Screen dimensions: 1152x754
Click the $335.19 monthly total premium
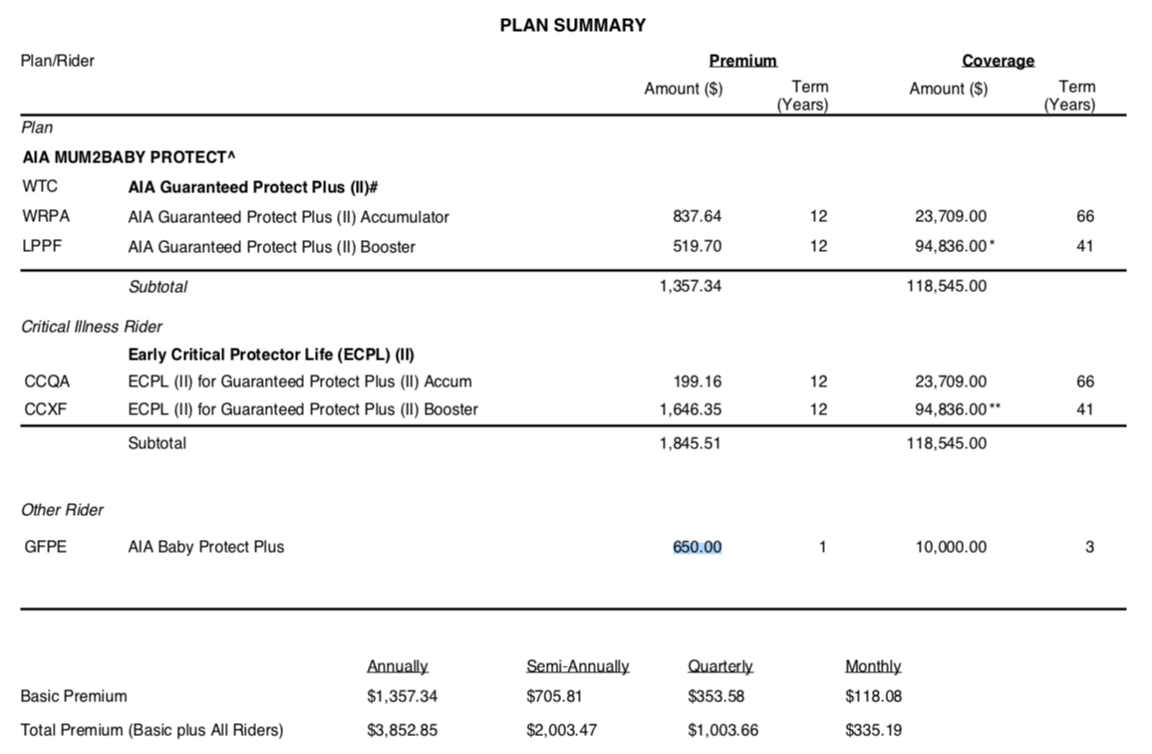click(873, 730)
